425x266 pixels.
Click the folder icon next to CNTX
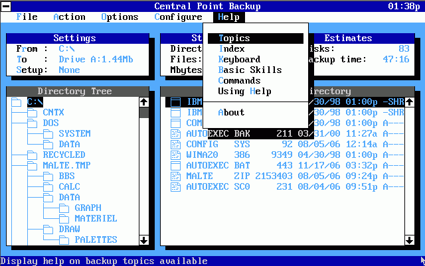[x=32, y=113]
